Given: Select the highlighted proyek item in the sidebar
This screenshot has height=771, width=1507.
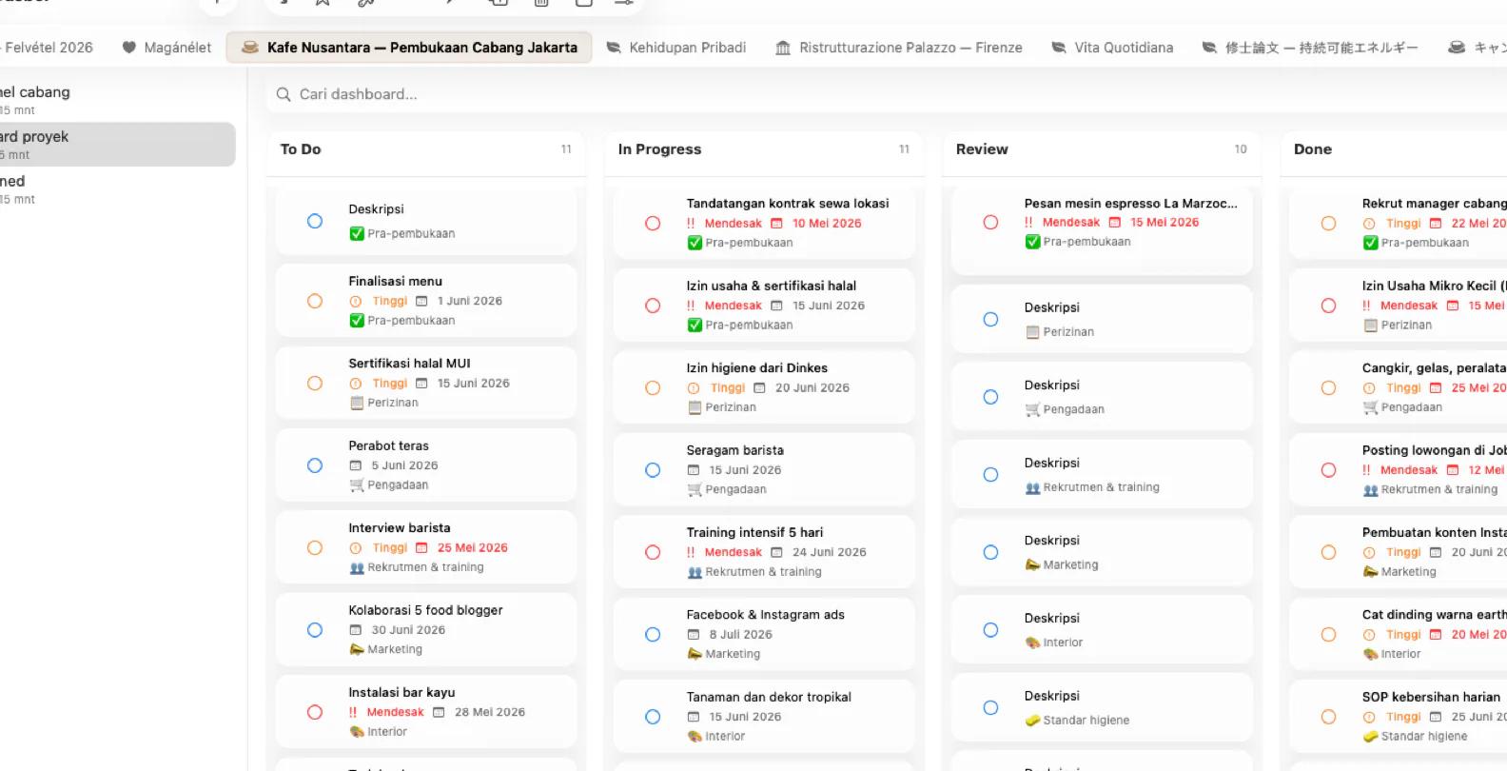Looking at the screenshot, I should (x=117, y=145).
